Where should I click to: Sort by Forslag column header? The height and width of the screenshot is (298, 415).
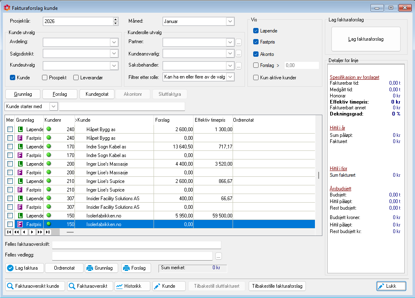pos(173,120)
